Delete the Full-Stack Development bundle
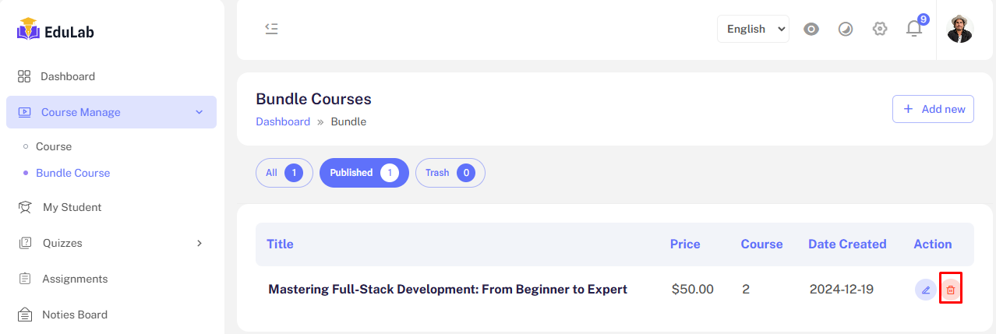The image size is (996, 334). pyautogui.click(x=950, y=290)
